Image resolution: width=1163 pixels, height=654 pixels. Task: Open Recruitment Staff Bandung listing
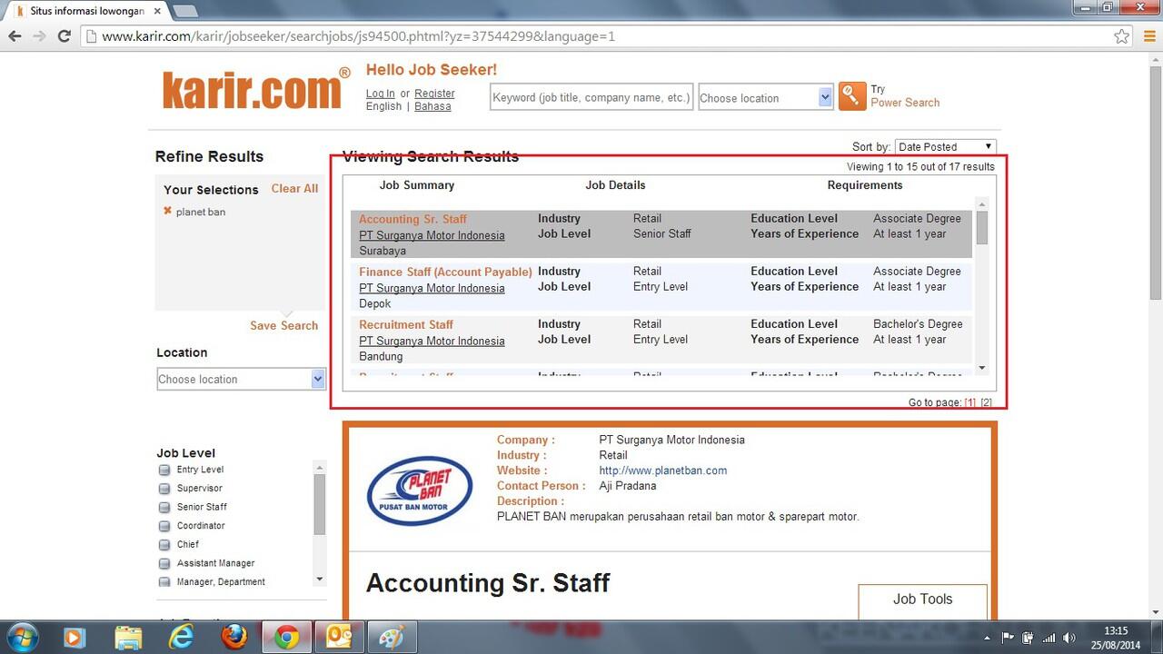pyautogui.click(x=406, y=324)
